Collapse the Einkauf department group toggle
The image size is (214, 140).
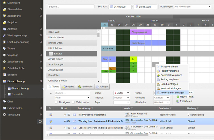(51, 54)
